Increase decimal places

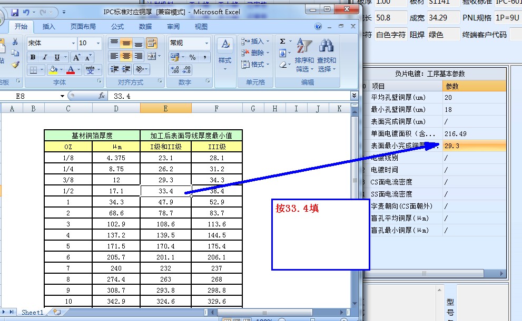175,70
